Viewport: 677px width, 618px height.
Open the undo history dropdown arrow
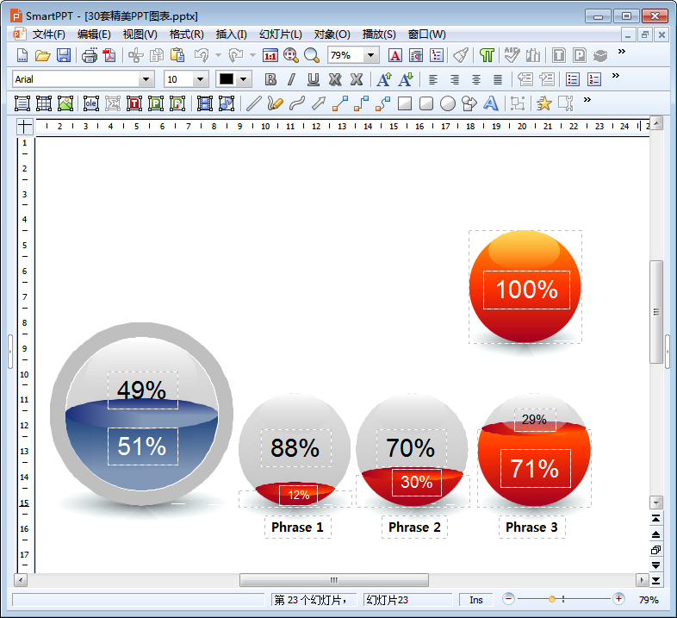218,55
